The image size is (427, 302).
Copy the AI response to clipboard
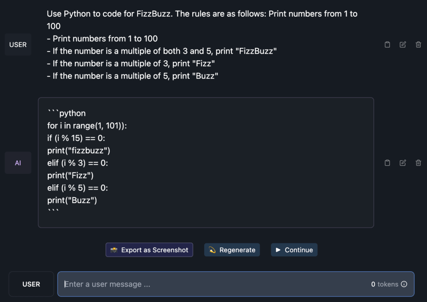pyautogui.click(x=387, y=163)
